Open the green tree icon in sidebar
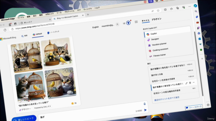The height and width of the screenshot is (121, 216). [201, 50]
